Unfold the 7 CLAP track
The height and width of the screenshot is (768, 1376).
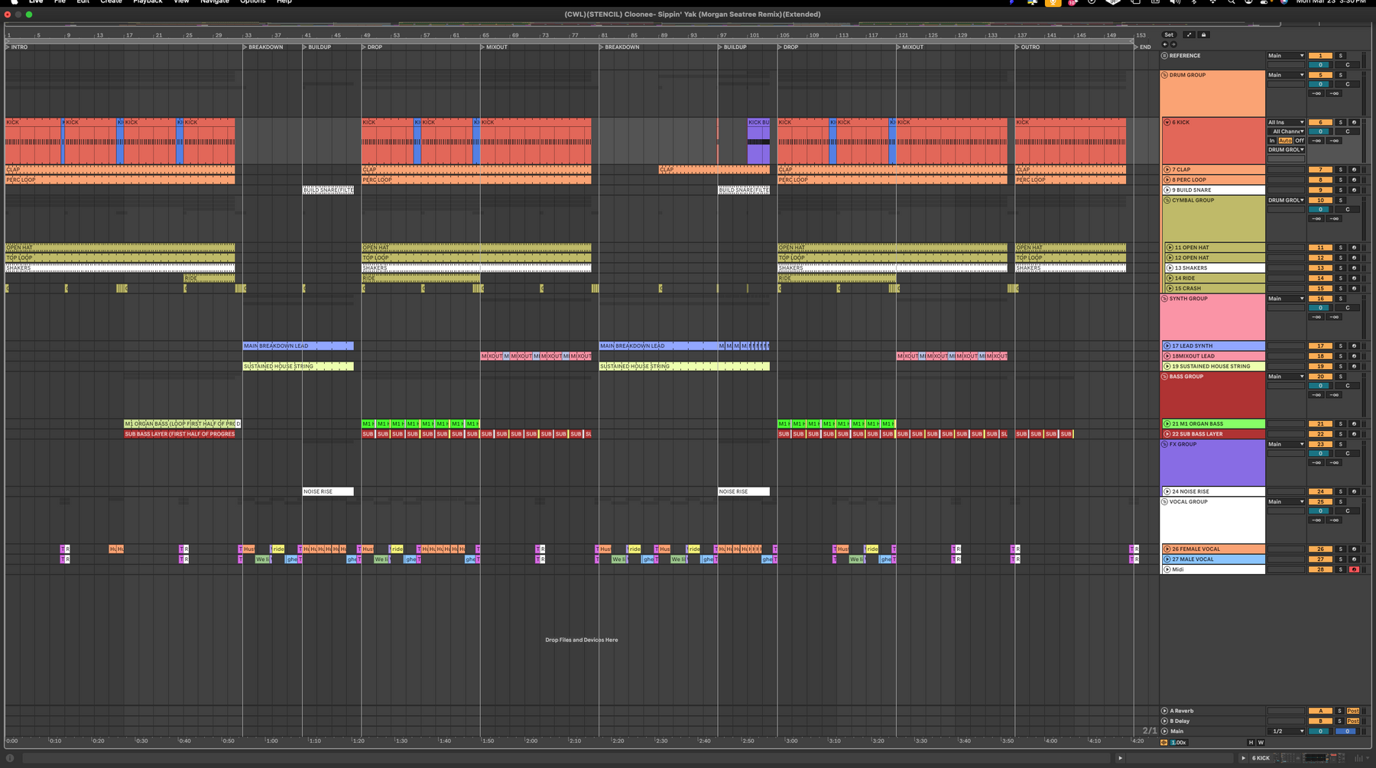click(1167, 170)
